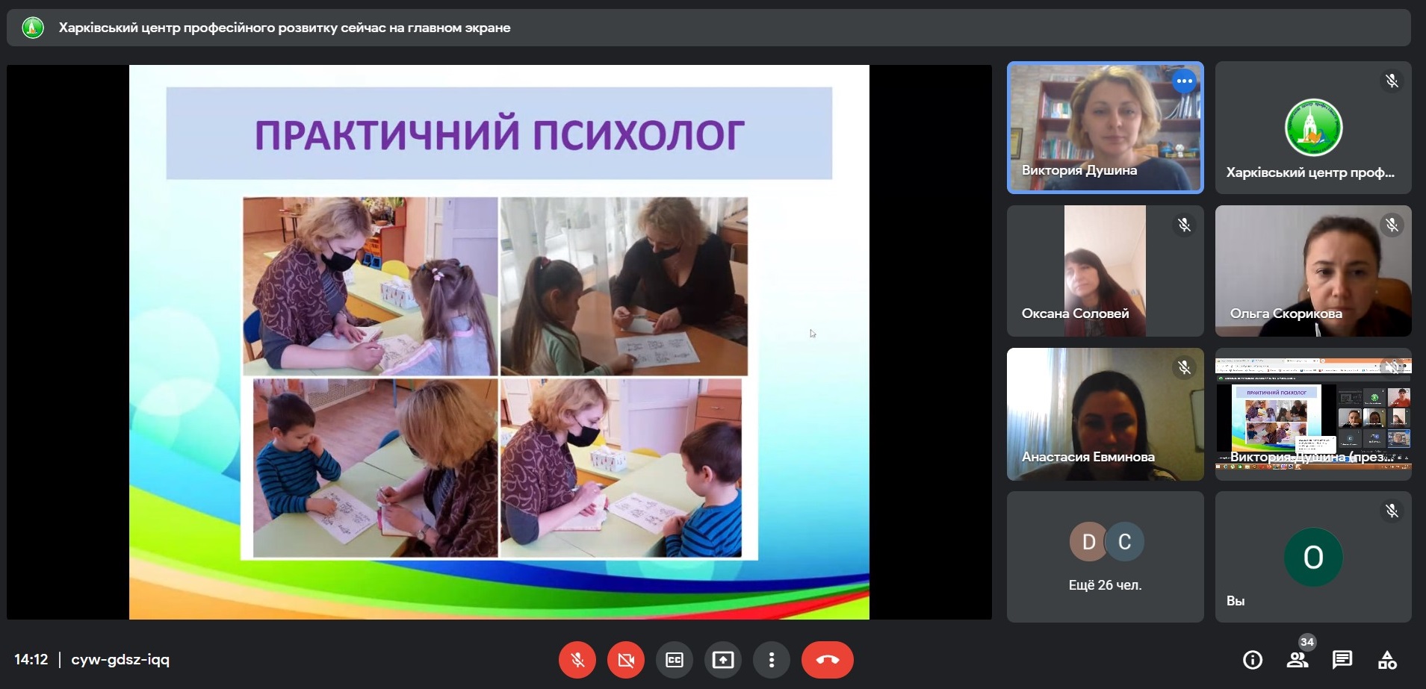Viewport: 1426px width, 689px height.
Task: Click the 'ПРАКТИЧНИЙ ПСИХОЛОГ' slide title
Action: click(x=500, y=135)
